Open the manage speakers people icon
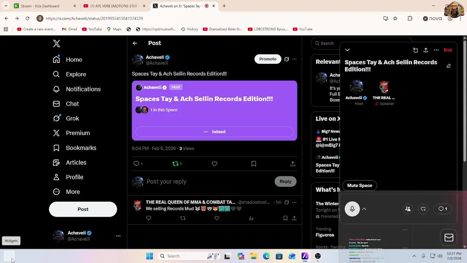Screen dimensions: 467x263 point(408,209)
